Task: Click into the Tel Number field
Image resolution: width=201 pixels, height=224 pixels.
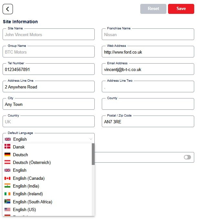Action: (48, 69)
